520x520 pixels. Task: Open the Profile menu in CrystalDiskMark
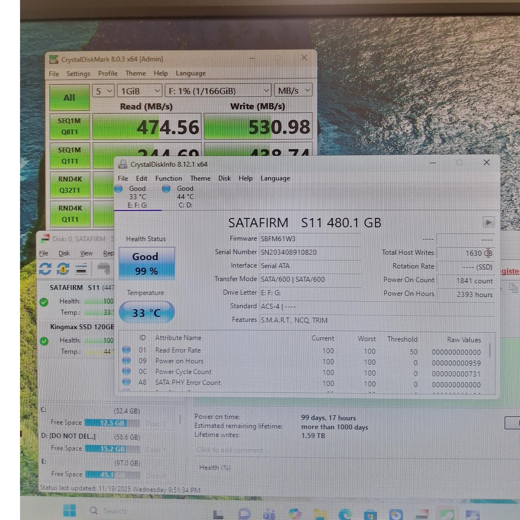(x=108, y=74)
